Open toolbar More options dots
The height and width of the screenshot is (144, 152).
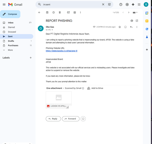click(x=80, y=12)
